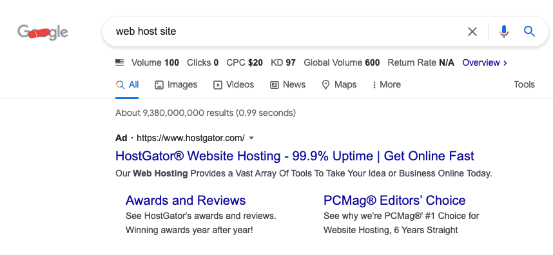Switch to the News tab
This screenshot has width=553, height=255.
tap(288, 84)
